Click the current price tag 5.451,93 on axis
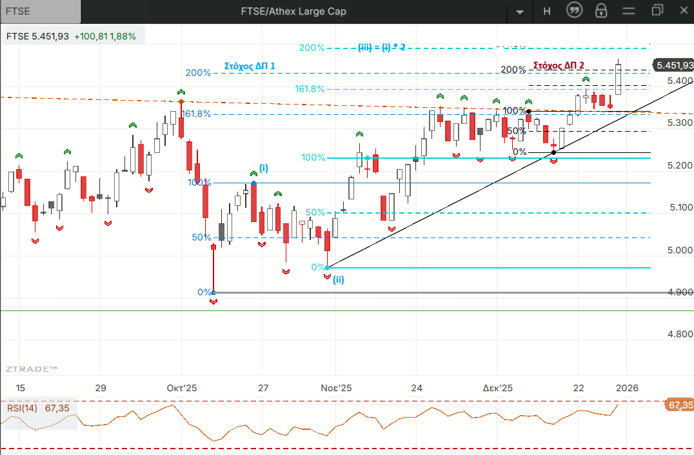 coord(673,65)
